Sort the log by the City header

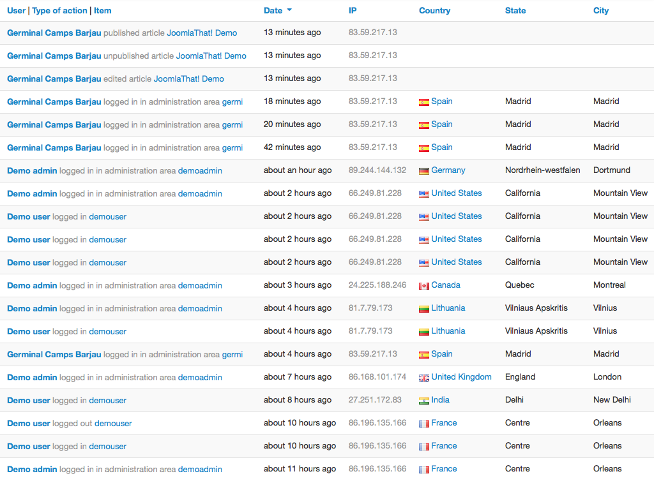[601, 10]
